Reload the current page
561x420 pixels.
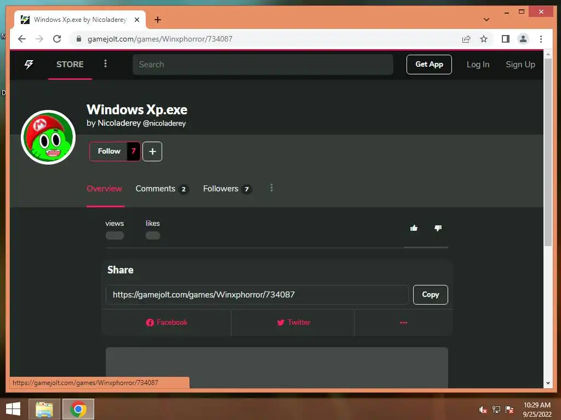(x=57, y=39)
